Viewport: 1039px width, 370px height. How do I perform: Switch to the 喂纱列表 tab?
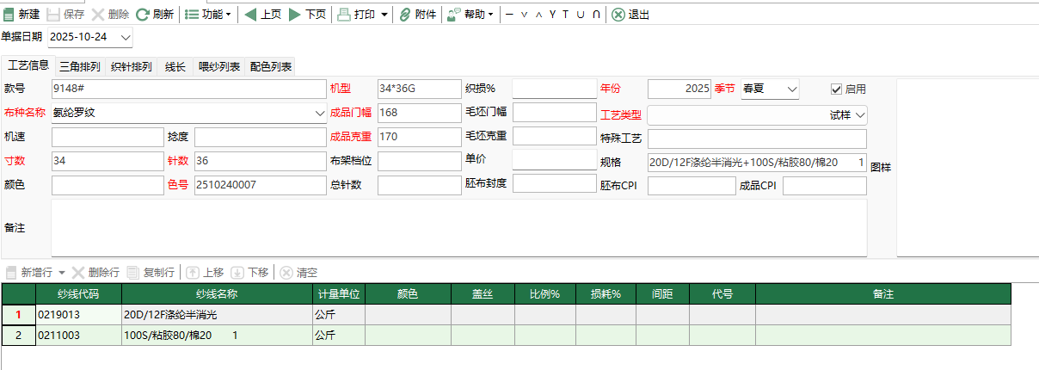click(219, 66)
